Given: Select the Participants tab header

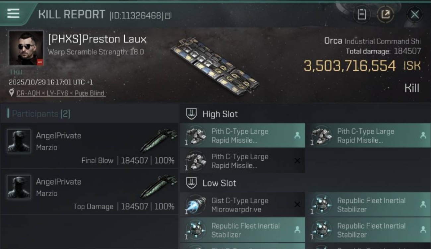Looking at the screenshot, I should (39, 114).
